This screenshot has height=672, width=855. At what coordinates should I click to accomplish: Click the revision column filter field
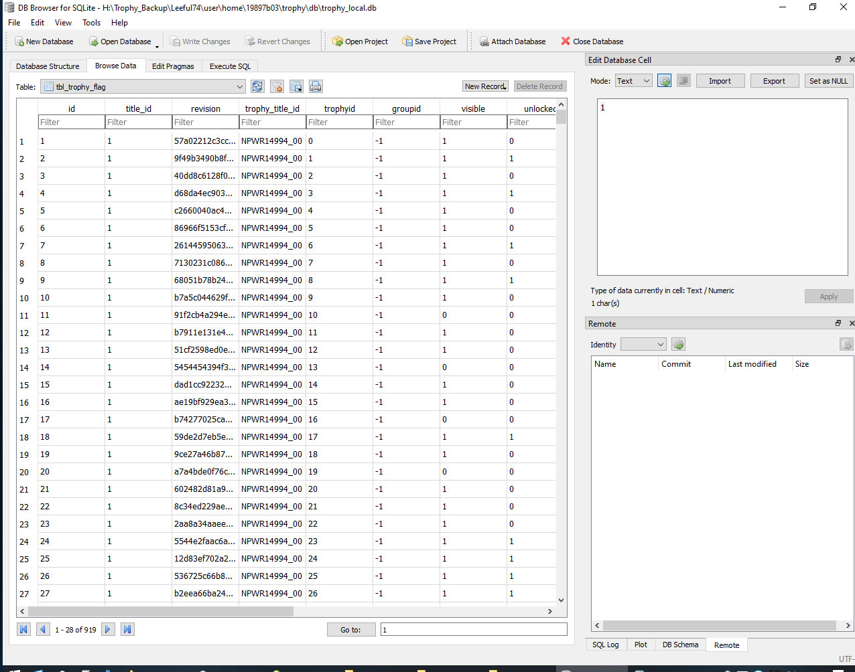tap(205, 122)
